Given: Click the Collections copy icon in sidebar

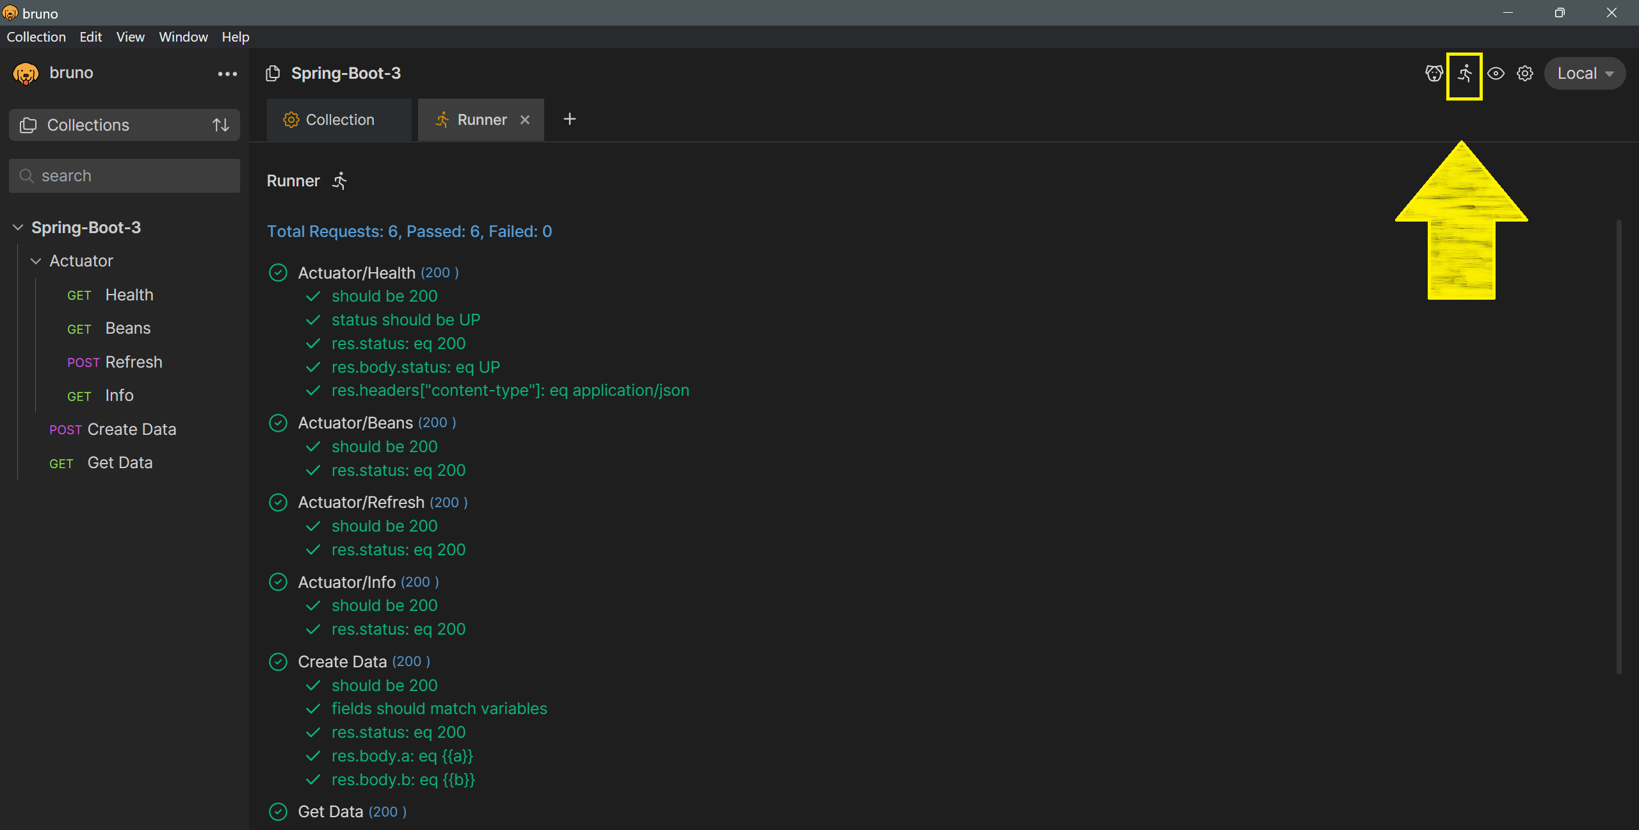Looking at the screenshot, I should pos(28,125).
